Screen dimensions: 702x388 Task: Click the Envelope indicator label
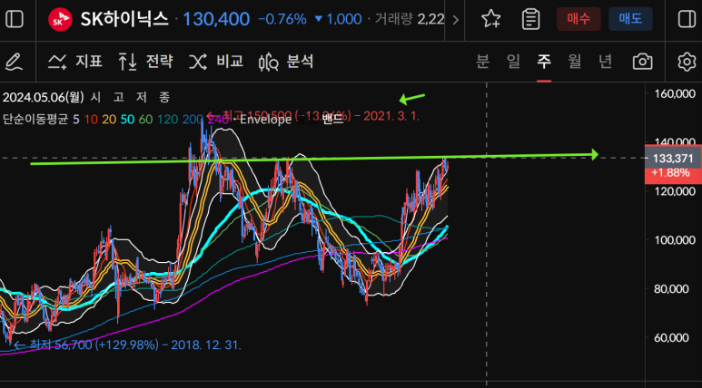pos(265,120)
